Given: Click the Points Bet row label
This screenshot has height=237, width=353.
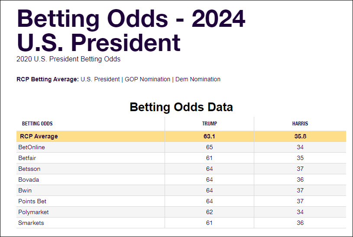Looking at the screenshot, I should pyautogui.click(x=32, y=201).
